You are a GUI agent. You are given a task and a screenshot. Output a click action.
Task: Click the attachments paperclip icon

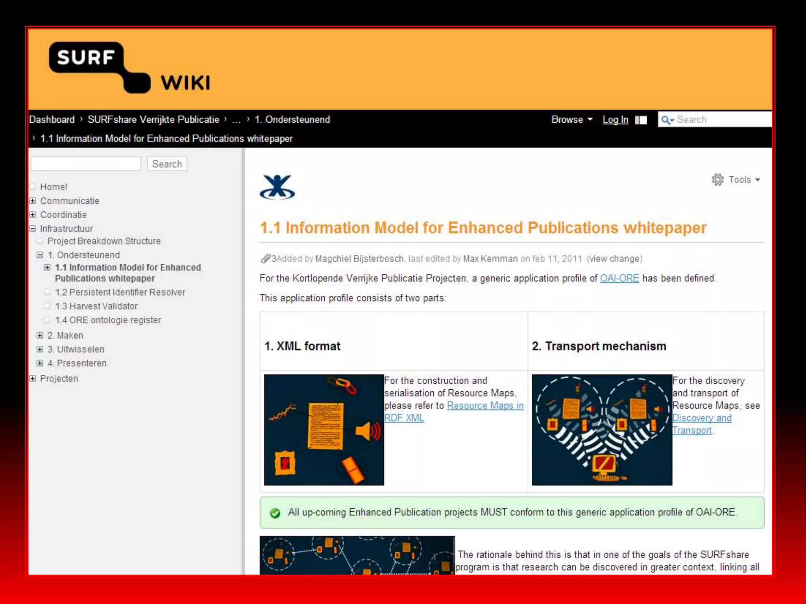[265, 259]
